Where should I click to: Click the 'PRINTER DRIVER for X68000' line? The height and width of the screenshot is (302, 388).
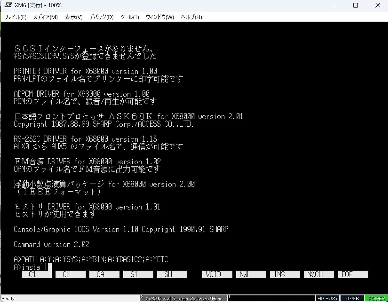pos(85,71)
